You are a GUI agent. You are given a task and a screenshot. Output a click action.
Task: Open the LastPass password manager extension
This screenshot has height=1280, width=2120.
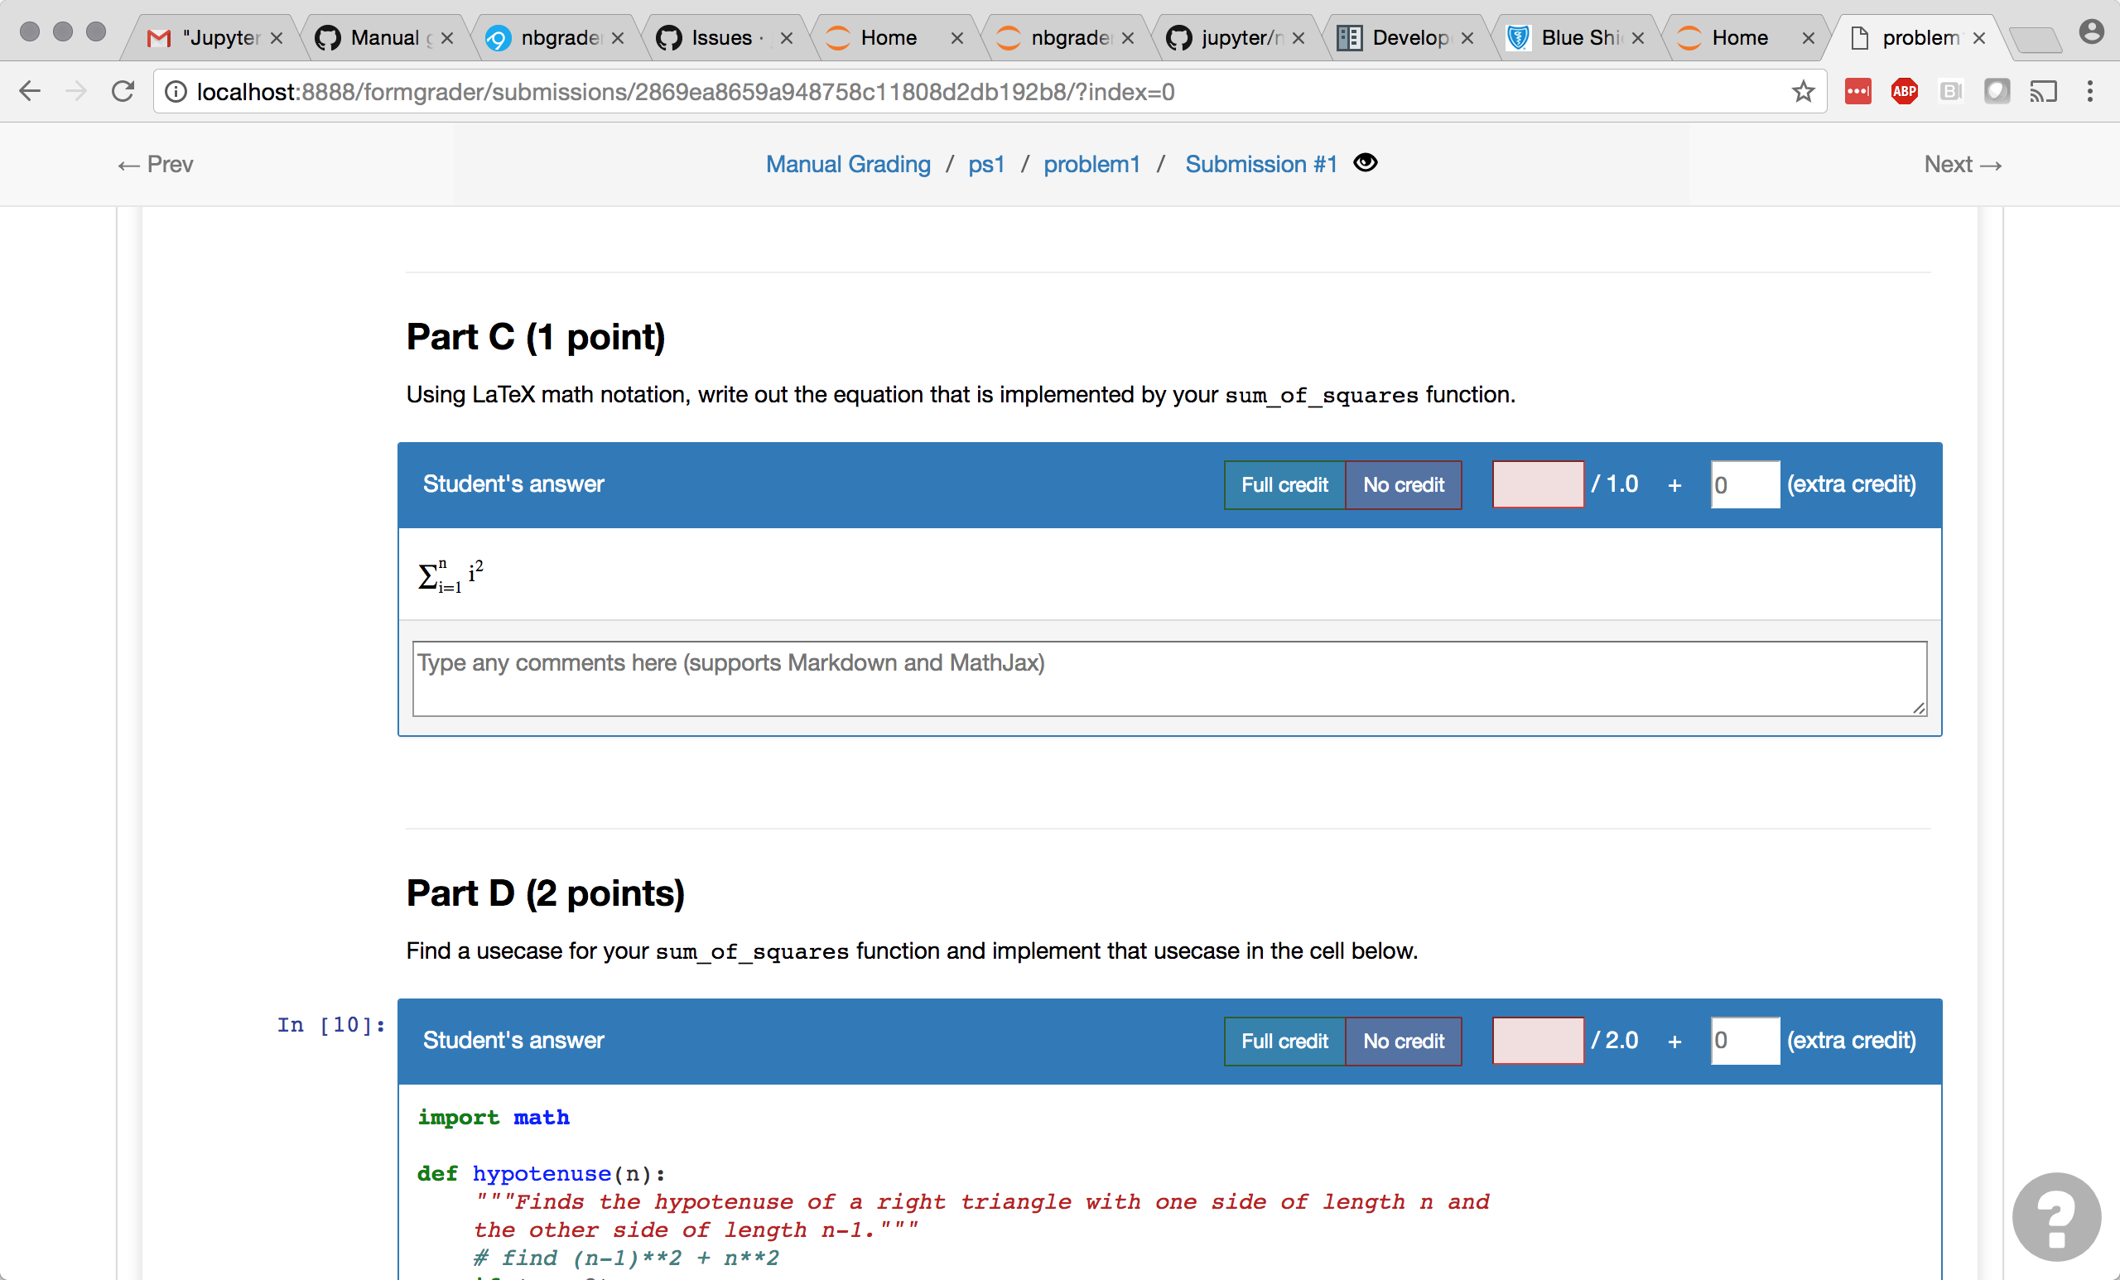pyautogui.click(x=1857, y=91)
